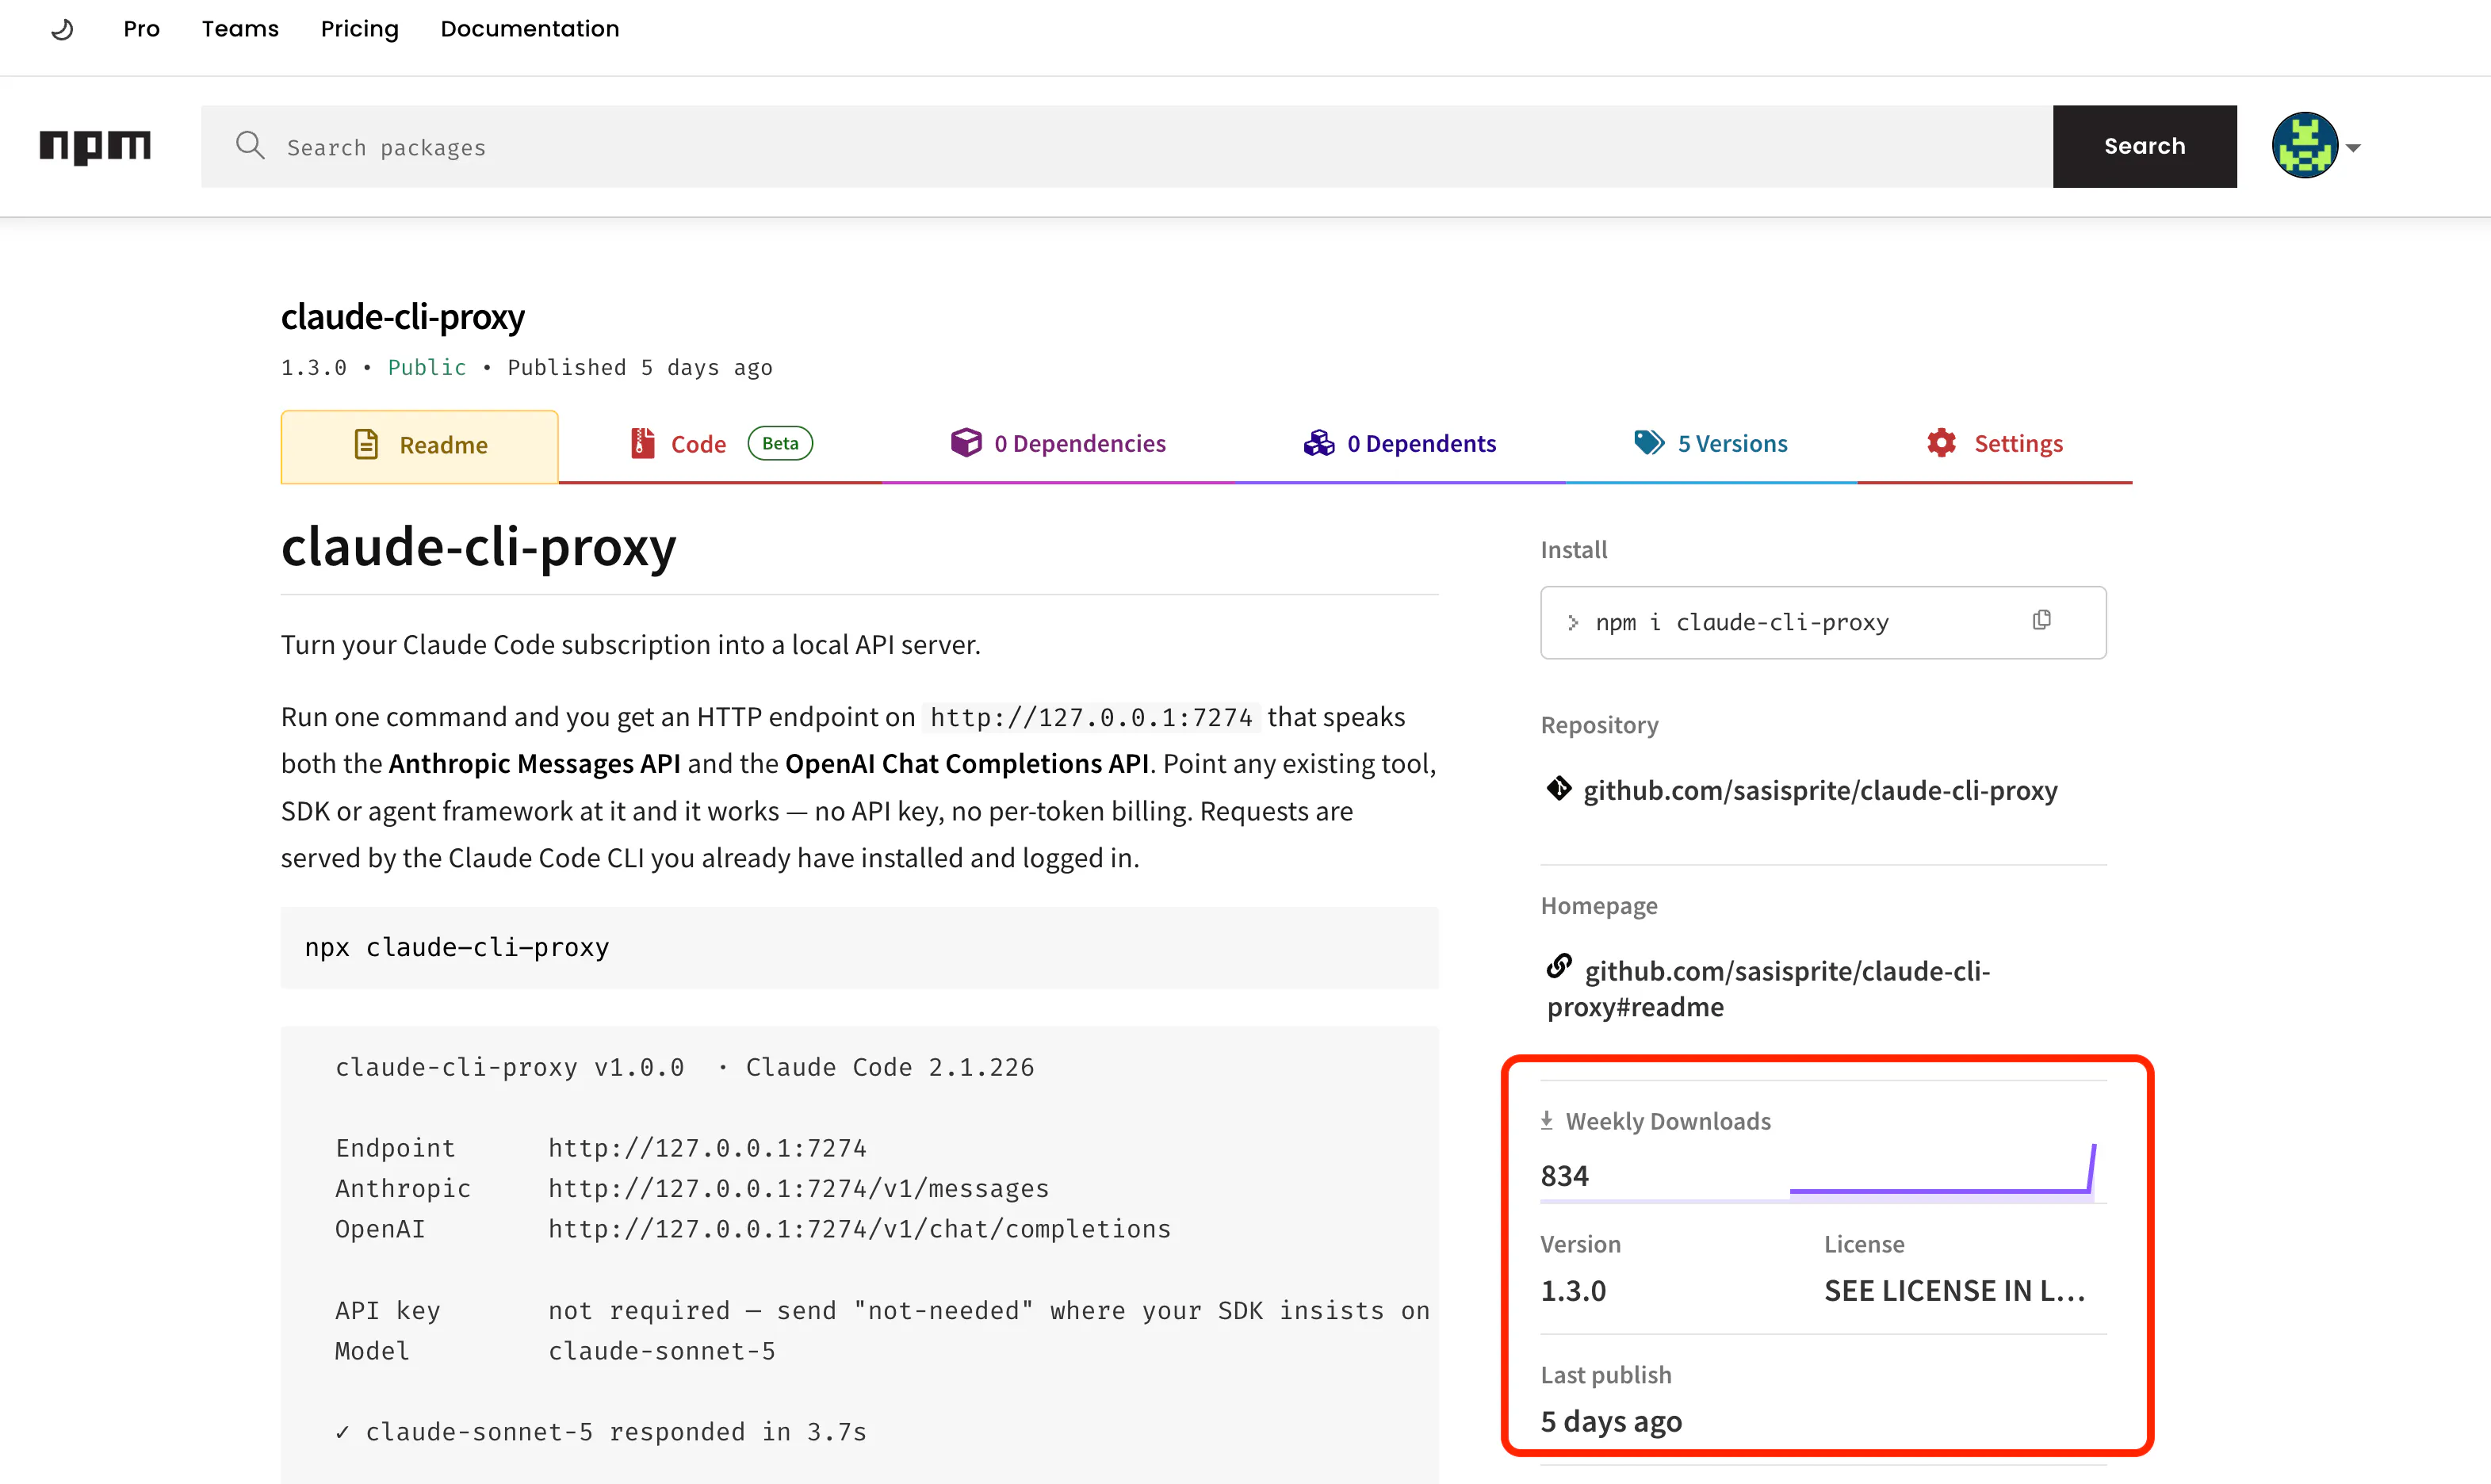Click the npm logo
Viewport: 2491px width, 1484px height.
(95, 147)
